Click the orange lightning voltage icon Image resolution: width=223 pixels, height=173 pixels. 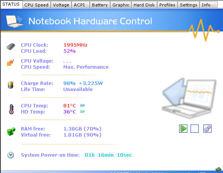(x=11, y=63)
